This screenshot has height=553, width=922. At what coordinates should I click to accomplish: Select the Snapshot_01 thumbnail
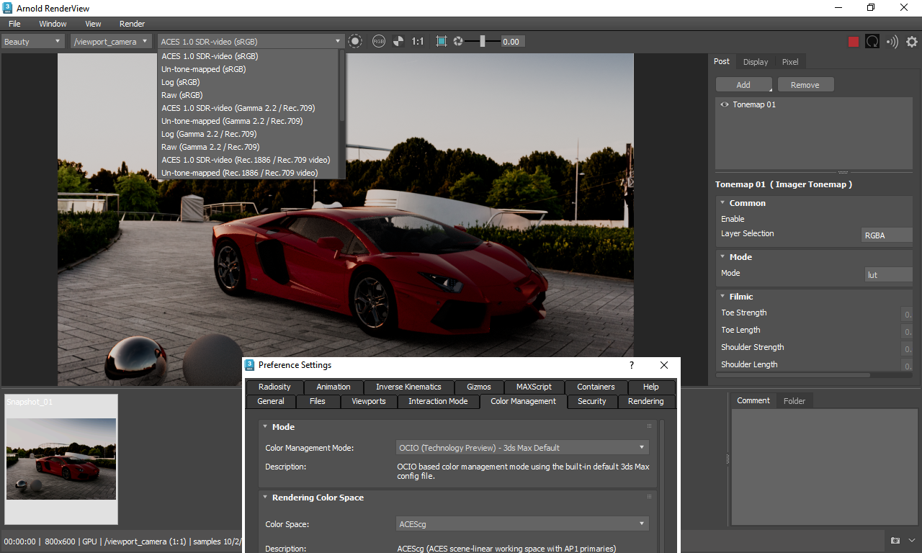pyautogui.click(x=61, y=459)
